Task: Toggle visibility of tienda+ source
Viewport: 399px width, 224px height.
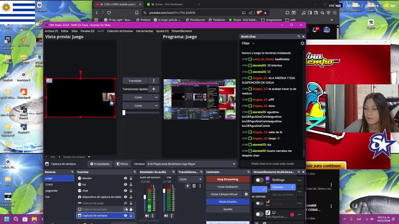Action: point(125,178)
